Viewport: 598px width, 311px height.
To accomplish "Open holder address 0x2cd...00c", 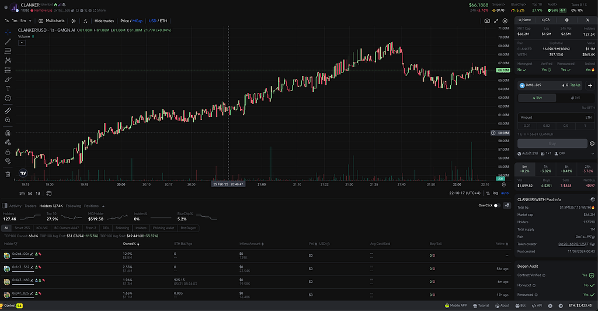I will click(20, 254).
